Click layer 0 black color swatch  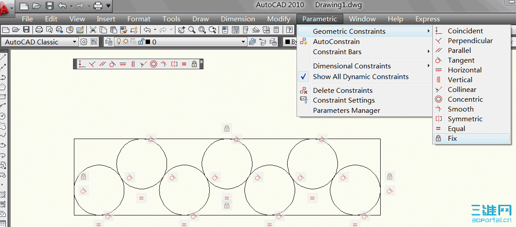pyautogui.click(x=148, y=42)
